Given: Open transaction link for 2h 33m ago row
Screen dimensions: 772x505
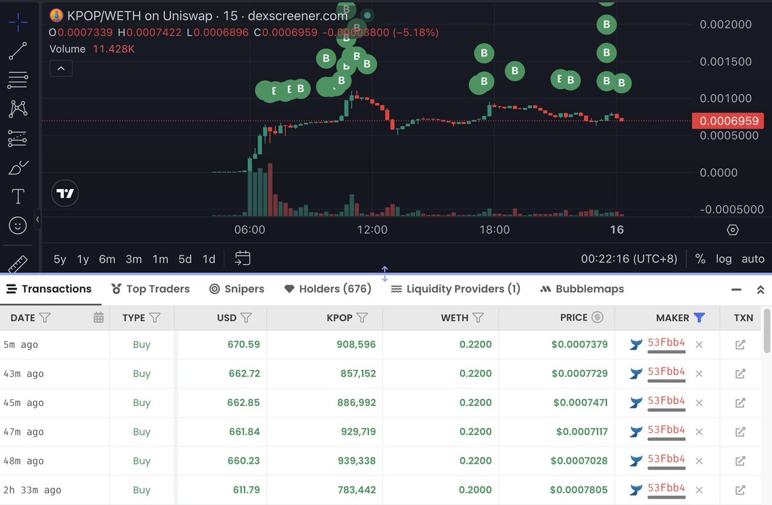Looking at the screenshot, I should pyautogui.click(x=740, y=490).
